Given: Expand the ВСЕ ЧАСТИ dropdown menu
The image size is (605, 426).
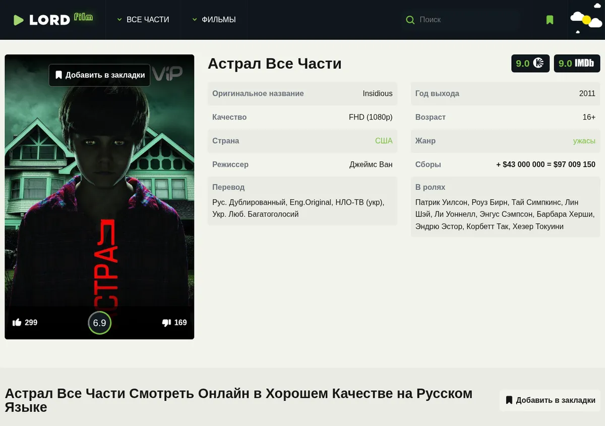Looking at the screenshot, I should (x=143, y=20).
